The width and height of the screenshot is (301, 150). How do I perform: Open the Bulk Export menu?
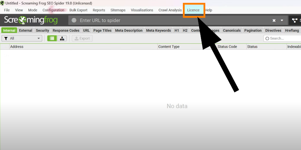tap(78, 10)
